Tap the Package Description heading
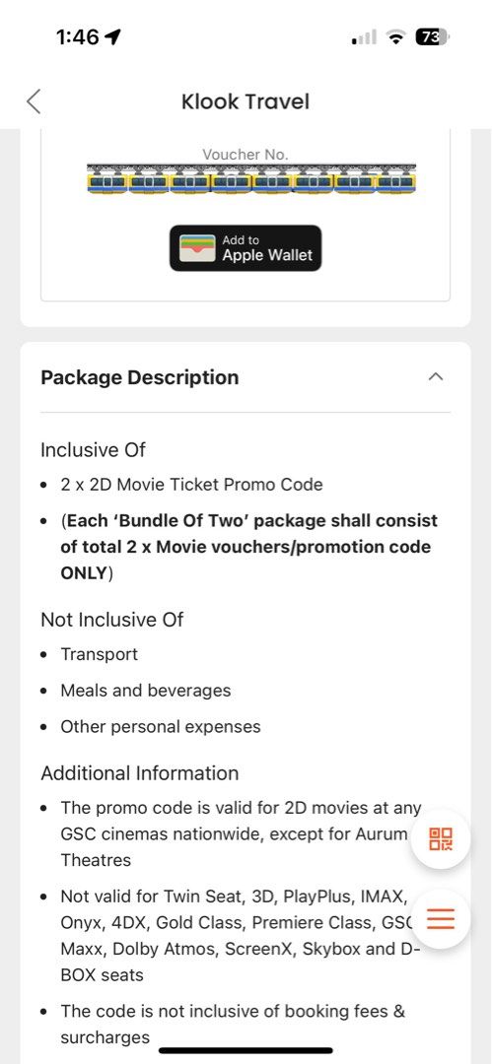This screenshot has height=1064, width=492. [x=140, y=377]
